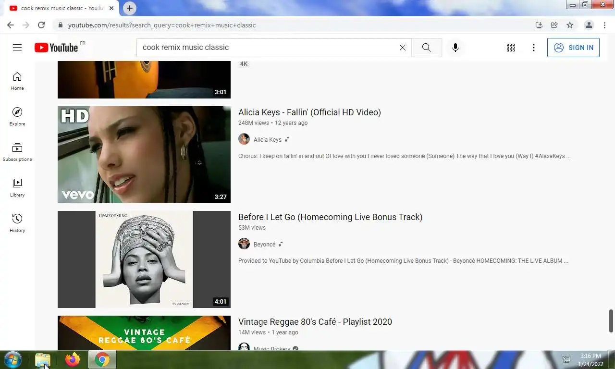Viewport: 615px width, 369px height.
Task: Click the Fallin' chorus description text
Action: tap(404, 156)
